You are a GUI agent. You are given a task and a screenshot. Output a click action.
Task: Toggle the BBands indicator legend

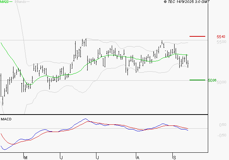click(20, 2)
